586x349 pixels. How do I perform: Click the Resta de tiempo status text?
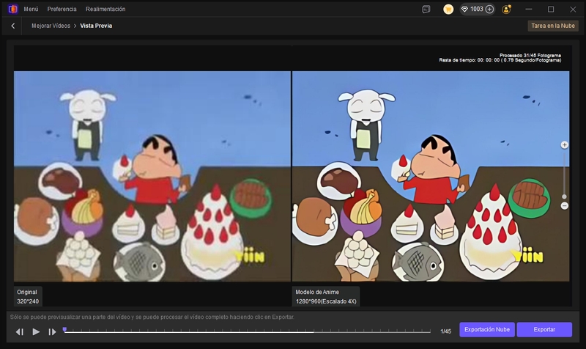pyautogui.click(x=500, y=60)
